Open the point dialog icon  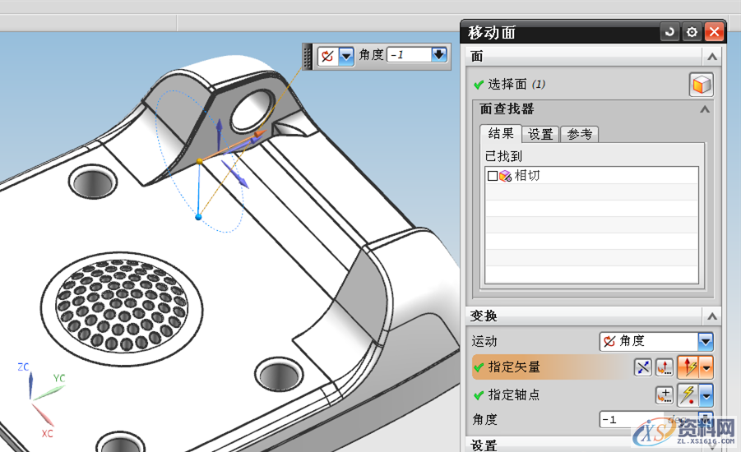coord(664,395)
